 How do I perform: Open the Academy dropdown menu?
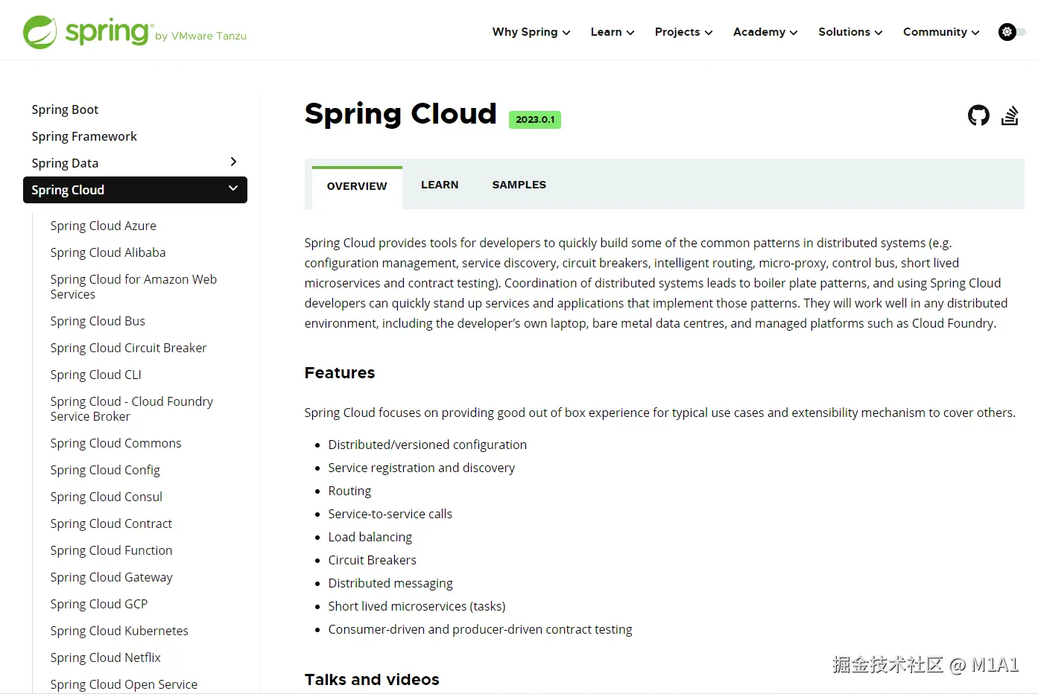[765, 32]
